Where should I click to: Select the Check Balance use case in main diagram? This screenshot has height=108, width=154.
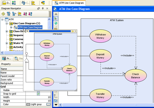[136, 76]
